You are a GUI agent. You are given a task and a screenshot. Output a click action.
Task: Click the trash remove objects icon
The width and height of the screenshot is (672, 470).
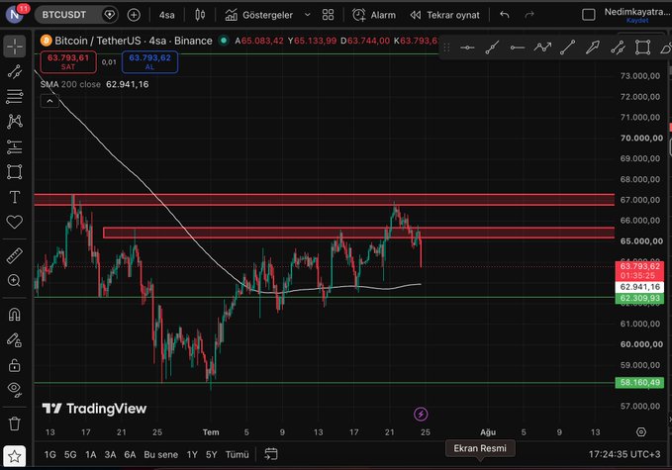[15, 423]
